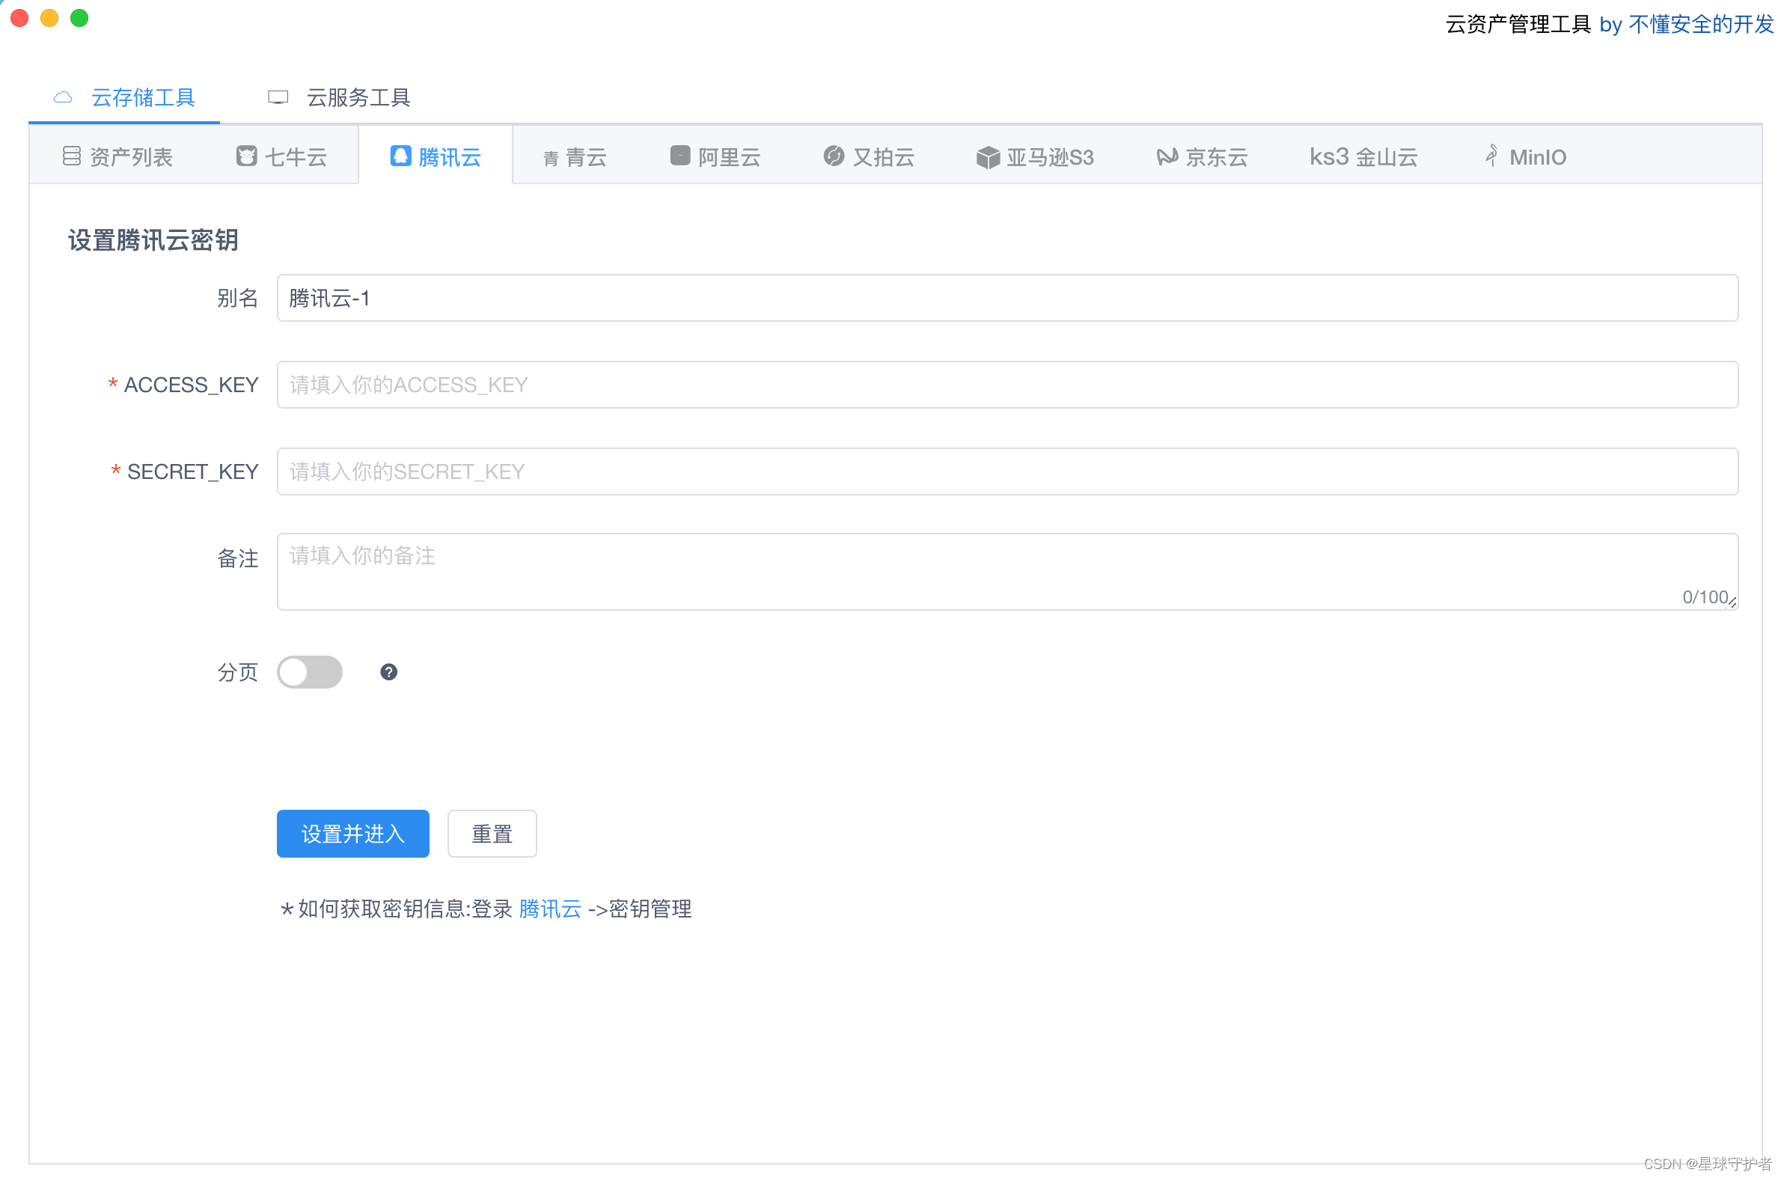Image resolution: width=1784 pixels, height=1178 pixels.
Task: Click the JD cloud (京东云) tab icon
Action: tap(1167, 156)
